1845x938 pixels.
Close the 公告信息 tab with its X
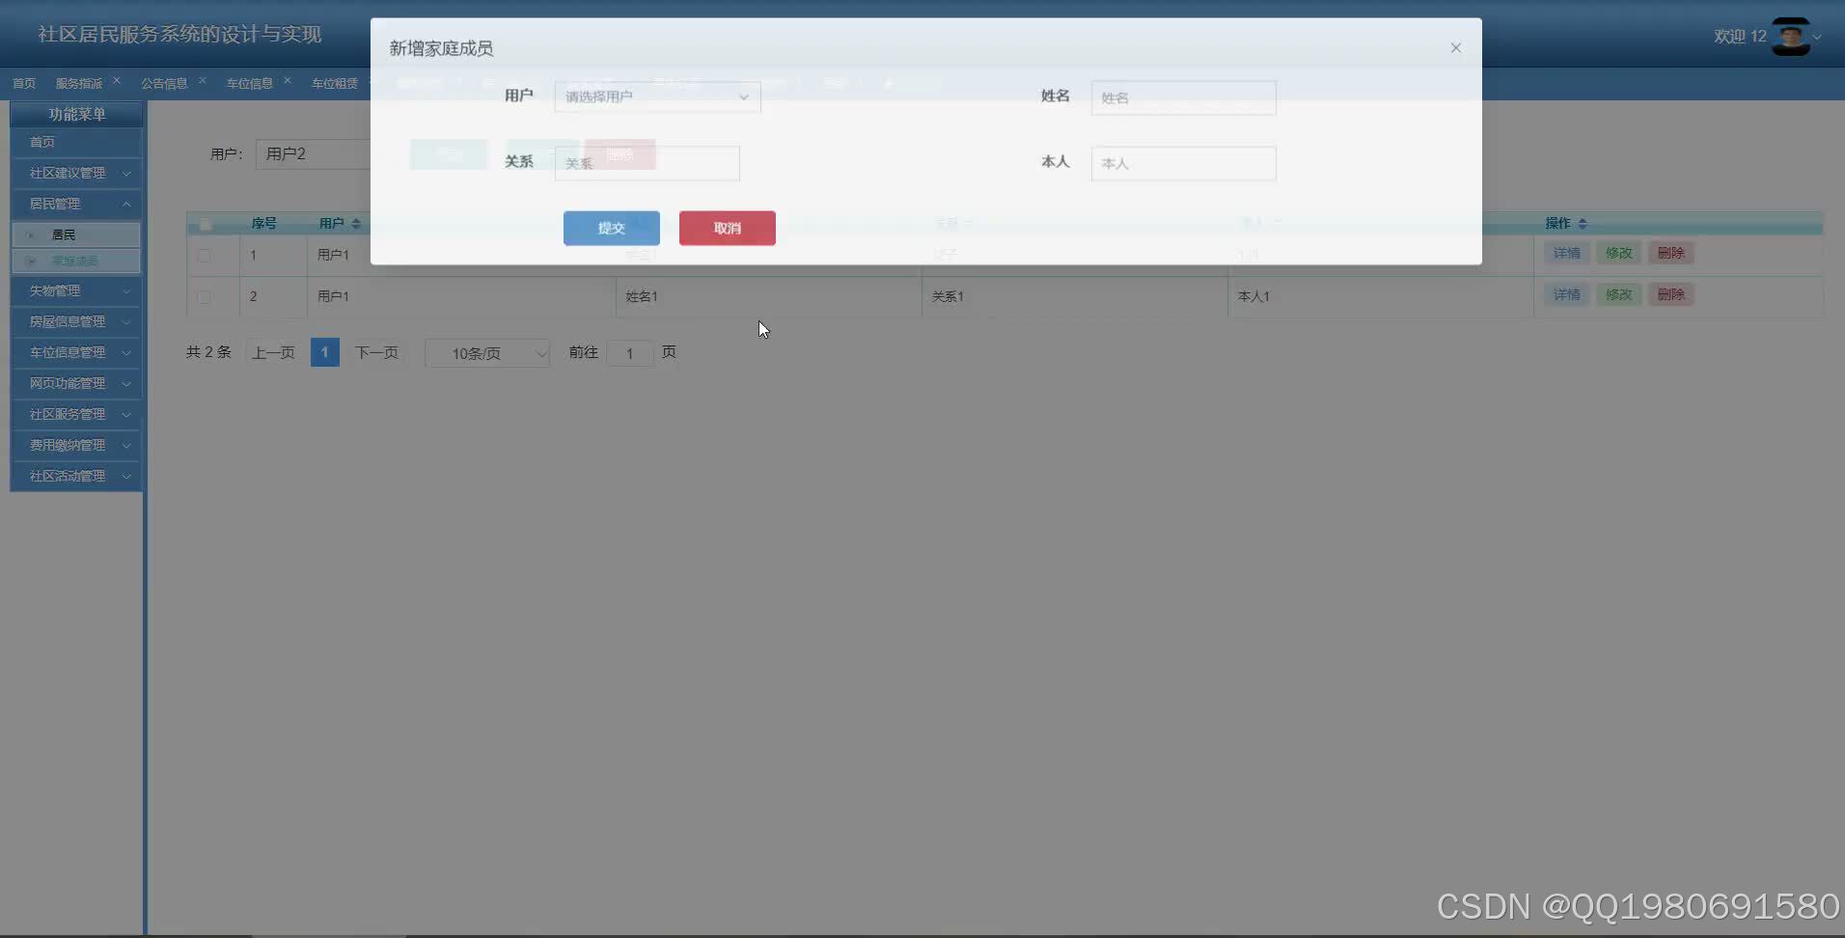pos(203,80)
